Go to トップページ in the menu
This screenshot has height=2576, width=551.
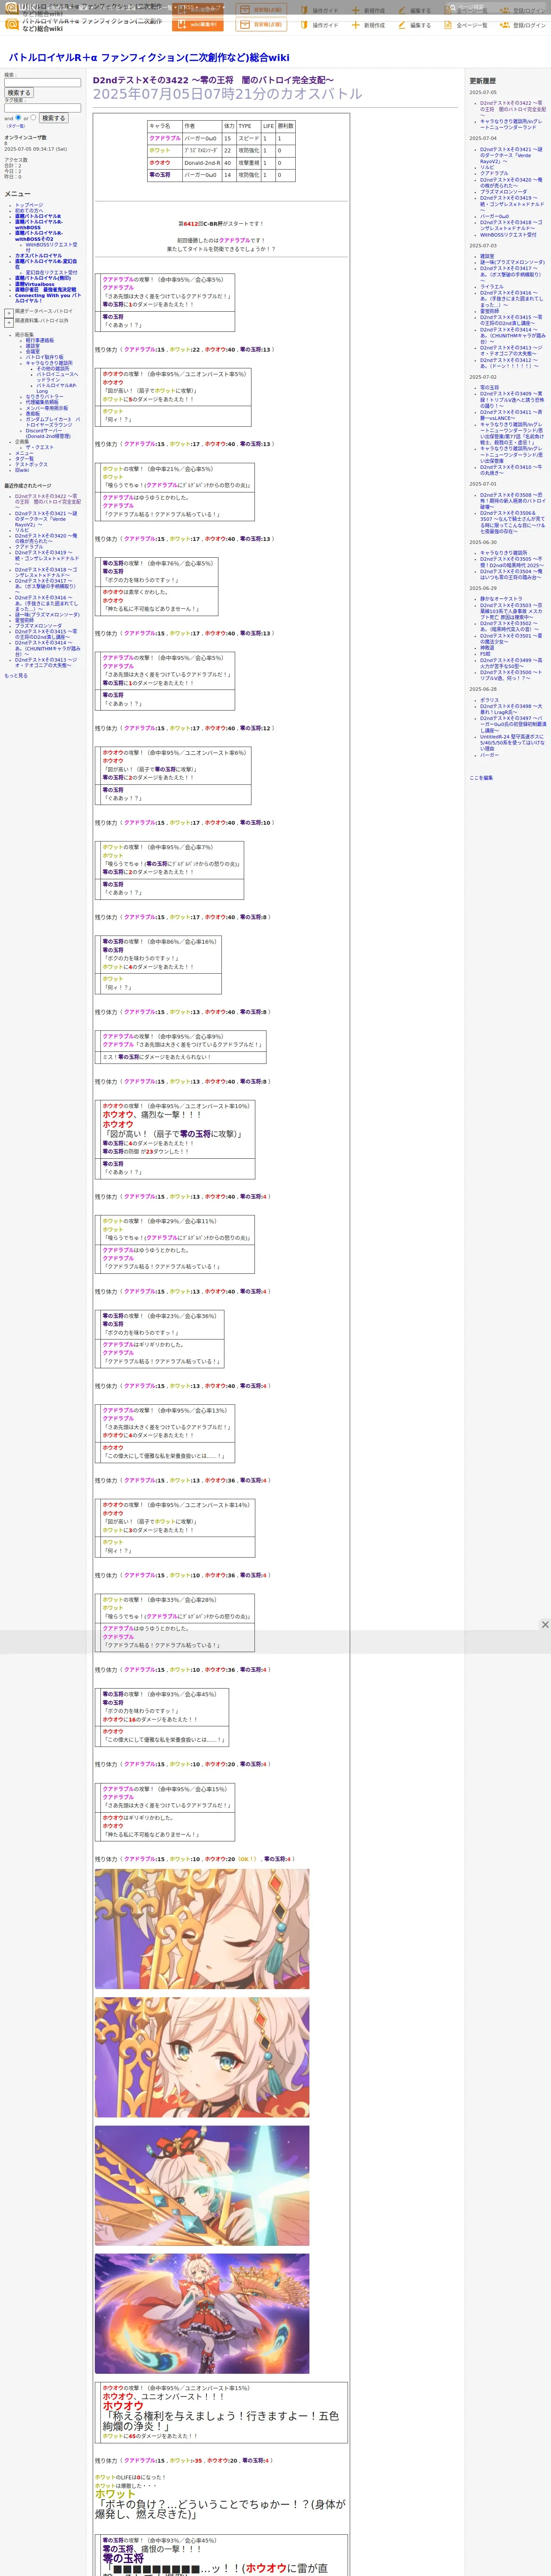pos(29,205)
